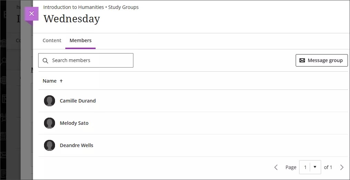
Task: Click Deandre Wells's avatar
Action: 50,145
